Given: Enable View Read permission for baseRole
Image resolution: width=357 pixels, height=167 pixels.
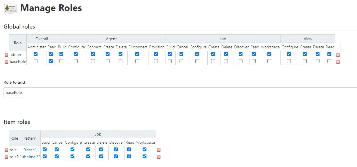Looking at the screenshot, I should (329, 61).
